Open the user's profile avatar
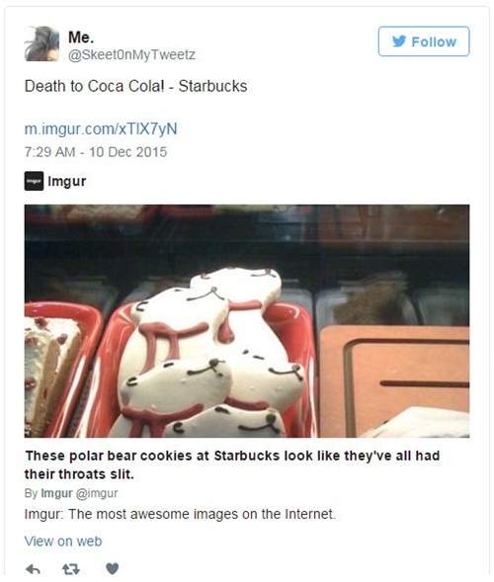Screen dimensions: 494x582 [x=41, y=43]
